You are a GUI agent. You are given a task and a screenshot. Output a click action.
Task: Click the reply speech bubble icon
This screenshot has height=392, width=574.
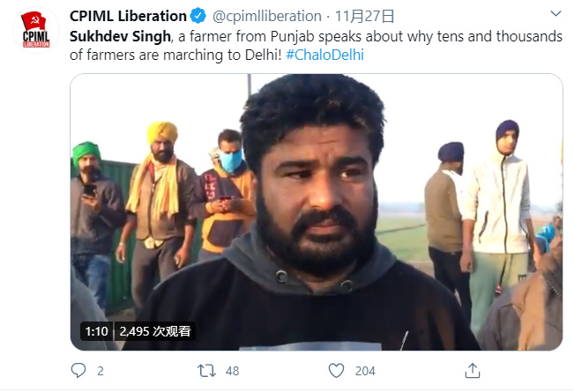tap(78, 371)
